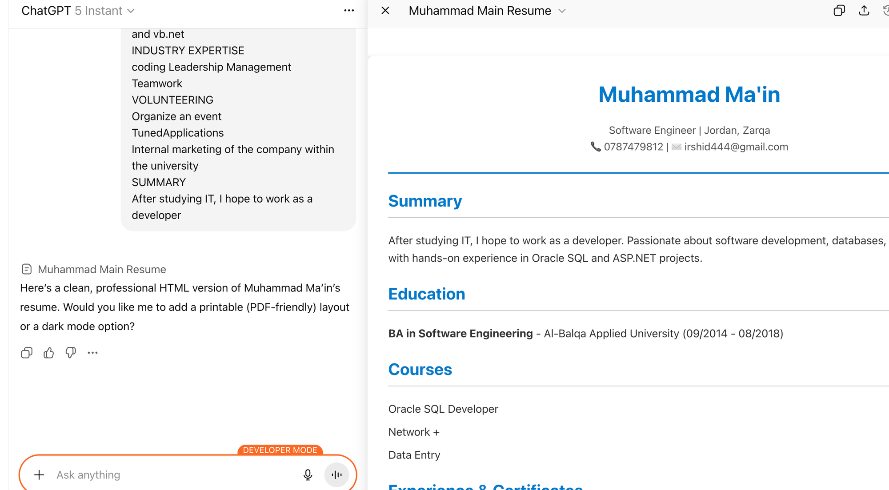Close the Muhammad Main Resume canvas panel
889x490 pixels.
coord(385,10)
